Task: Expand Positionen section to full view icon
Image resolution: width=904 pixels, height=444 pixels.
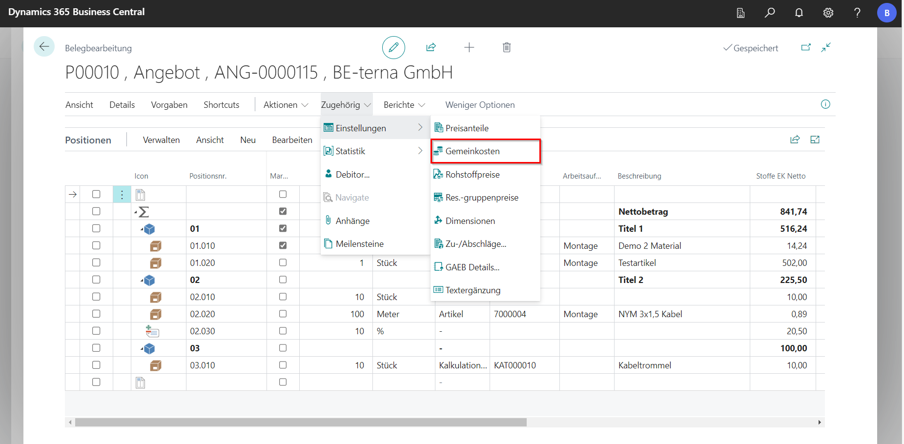Action: (x=815, y=140)
